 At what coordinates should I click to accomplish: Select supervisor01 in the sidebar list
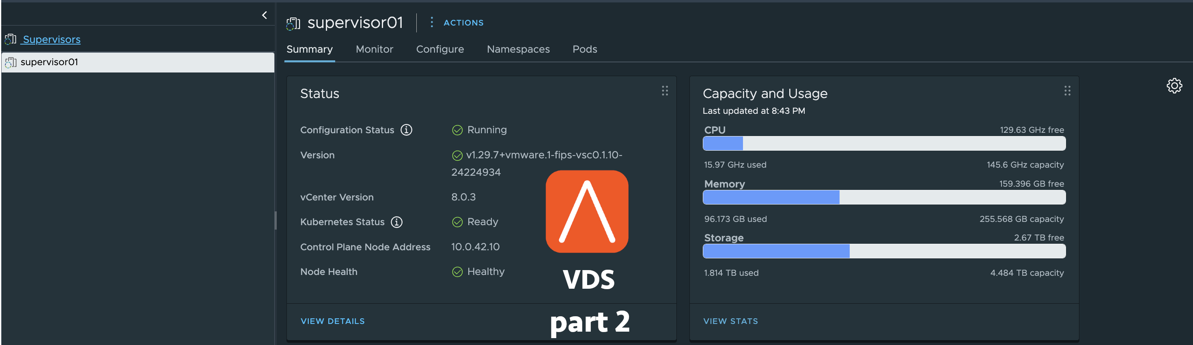pos(138,62)
